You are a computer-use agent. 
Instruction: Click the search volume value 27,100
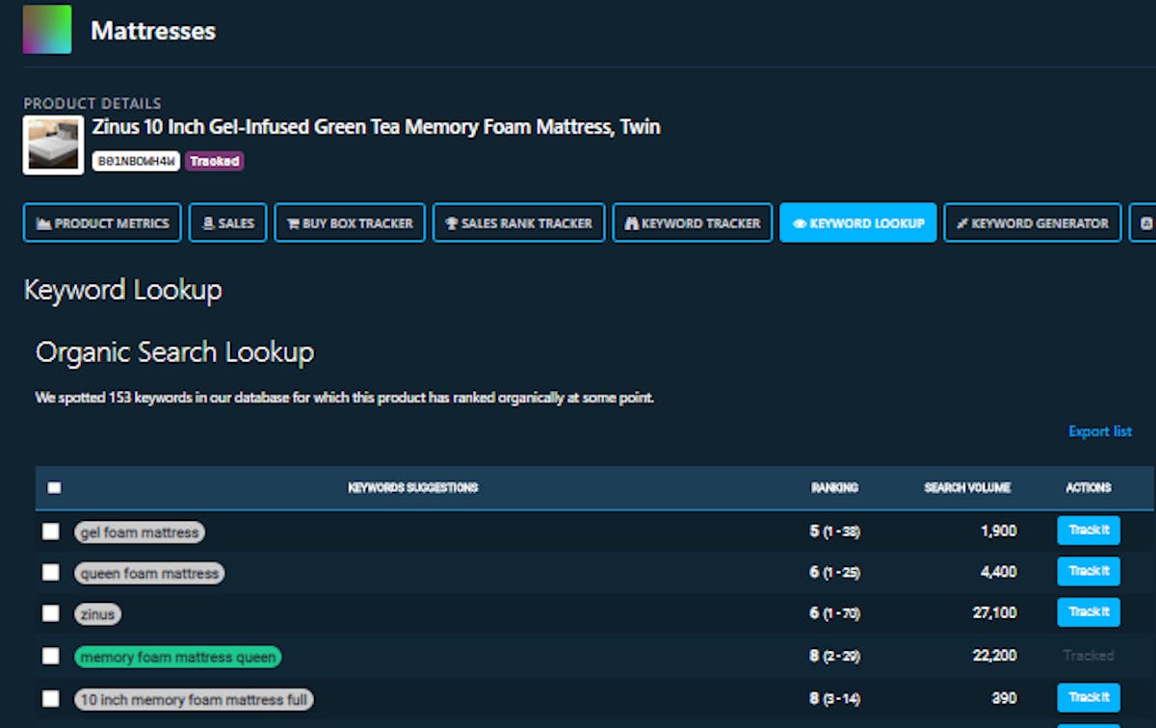coord(994,612)
